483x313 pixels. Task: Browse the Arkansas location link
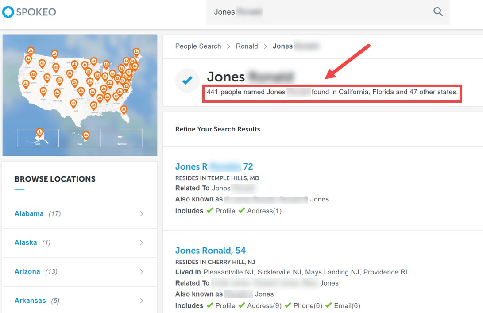pyautogui.click(x=30, y=301)
